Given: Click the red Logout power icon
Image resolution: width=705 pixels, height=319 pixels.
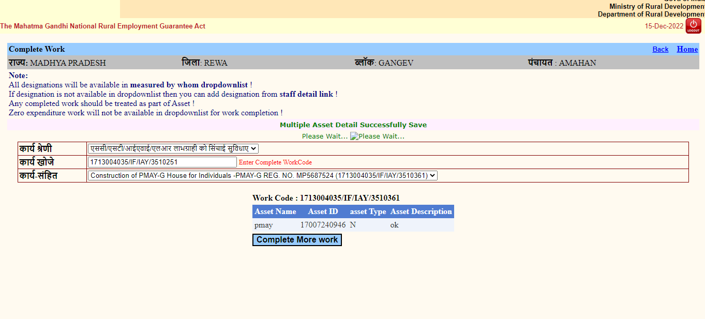Looking at the screenshot, I should pos(693,26).
